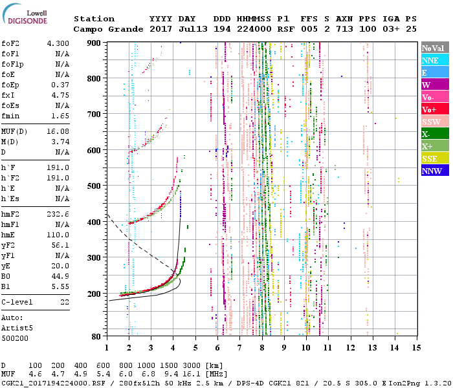Select the Campo Grande station name

point(103,29)
